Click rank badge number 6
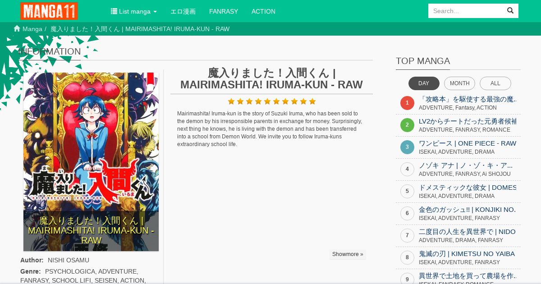541x284 pixels. pos(407,214)
